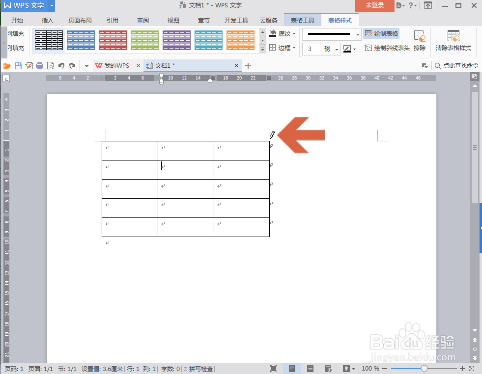The height and width of the screenshot is (374, 482).
Task: Open the line style dropdown
Action: [x=358, y=34]
